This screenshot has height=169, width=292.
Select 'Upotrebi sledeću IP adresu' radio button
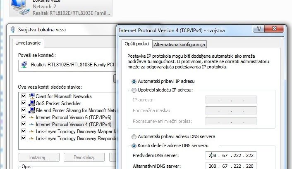(134, 90)
